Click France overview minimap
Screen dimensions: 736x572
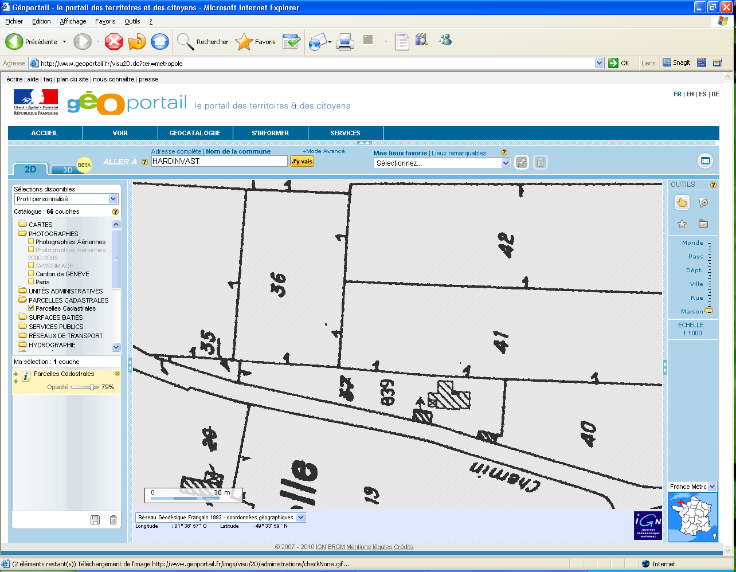pyautogui.click(x=692, y=517)
